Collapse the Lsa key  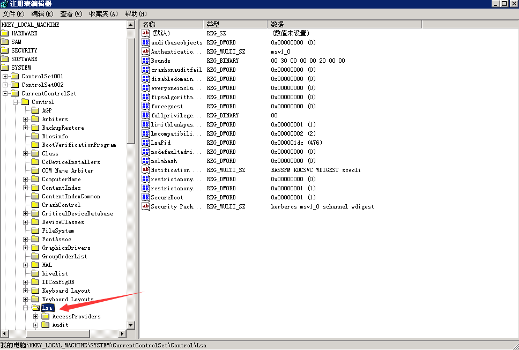[x=26, y=308]
